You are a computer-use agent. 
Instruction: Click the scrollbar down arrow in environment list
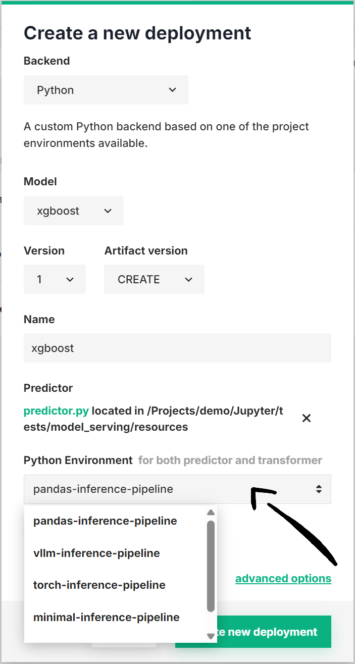click(x=210, y=637)
